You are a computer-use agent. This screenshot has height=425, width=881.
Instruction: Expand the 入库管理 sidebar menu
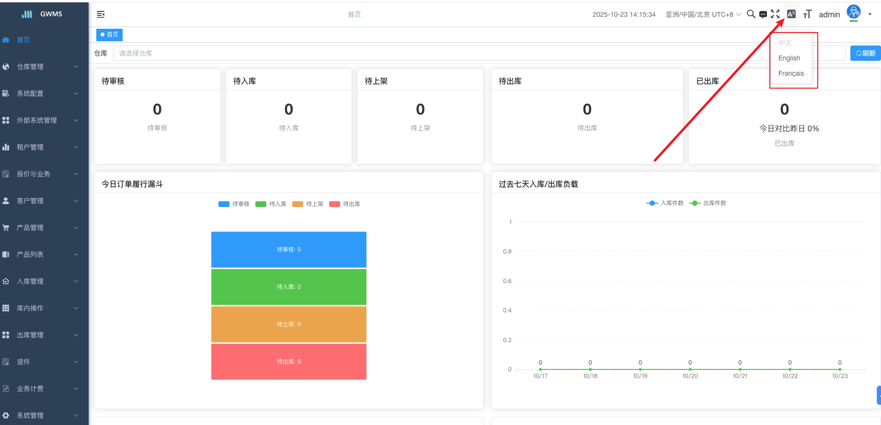40,281
